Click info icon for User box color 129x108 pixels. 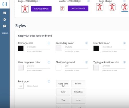tap(124, 43)
